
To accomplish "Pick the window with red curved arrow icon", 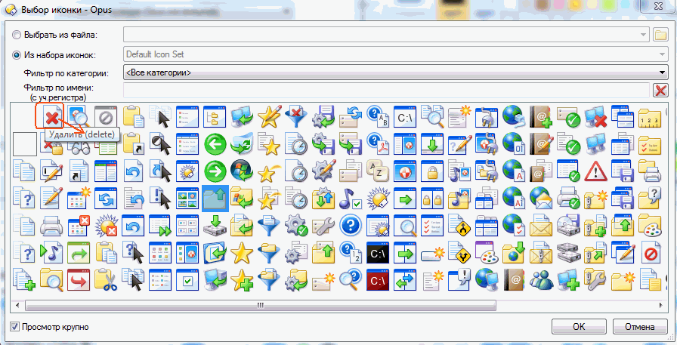I will pyautogui.click(x=79, y=279).
